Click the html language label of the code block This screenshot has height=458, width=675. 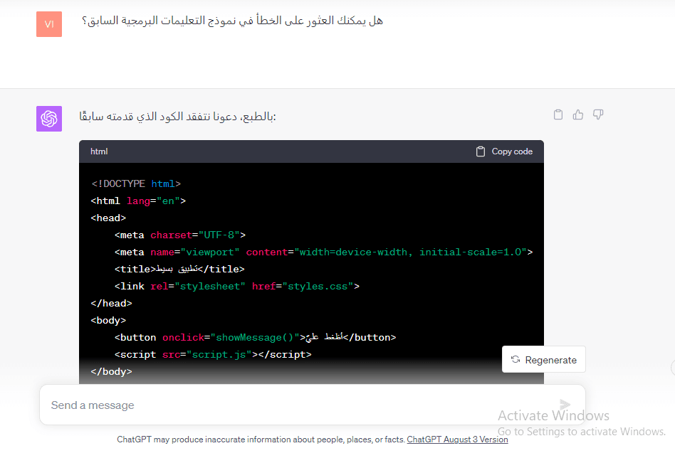tap(99, 151)
